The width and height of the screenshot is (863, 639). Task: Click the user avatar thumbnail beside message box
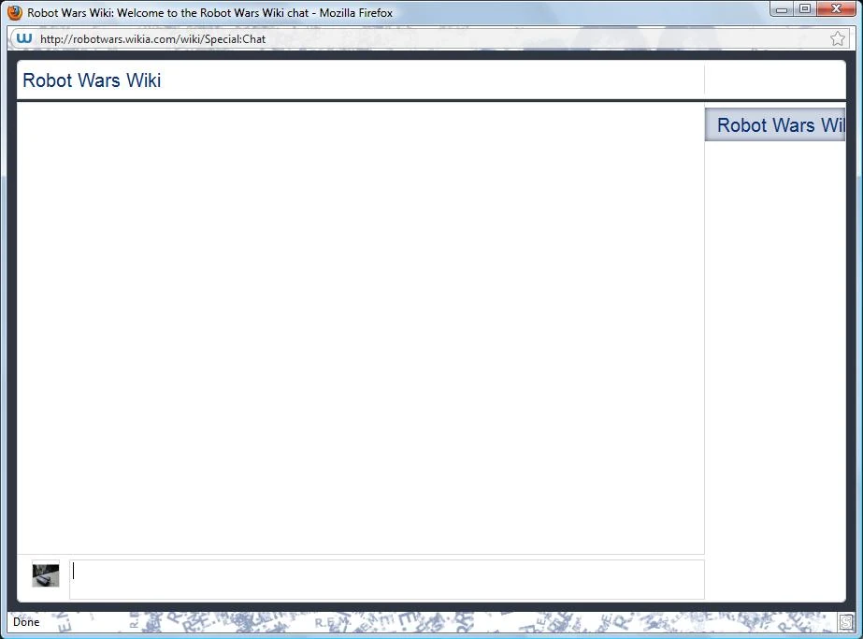[46, 575]
